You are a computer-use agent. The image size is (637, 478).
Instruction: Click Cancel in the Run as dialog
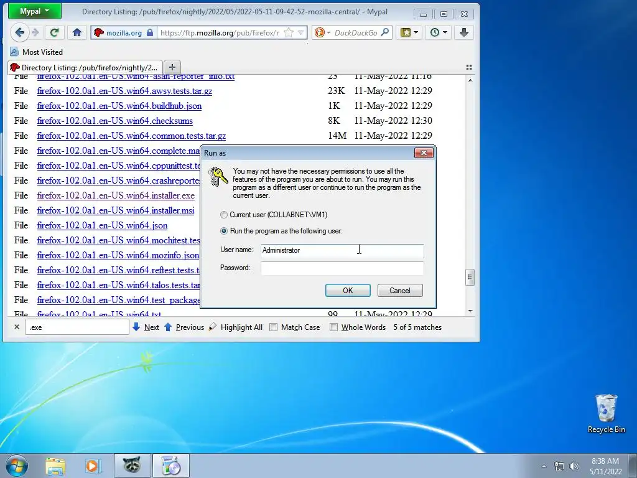tap(400, 290)
